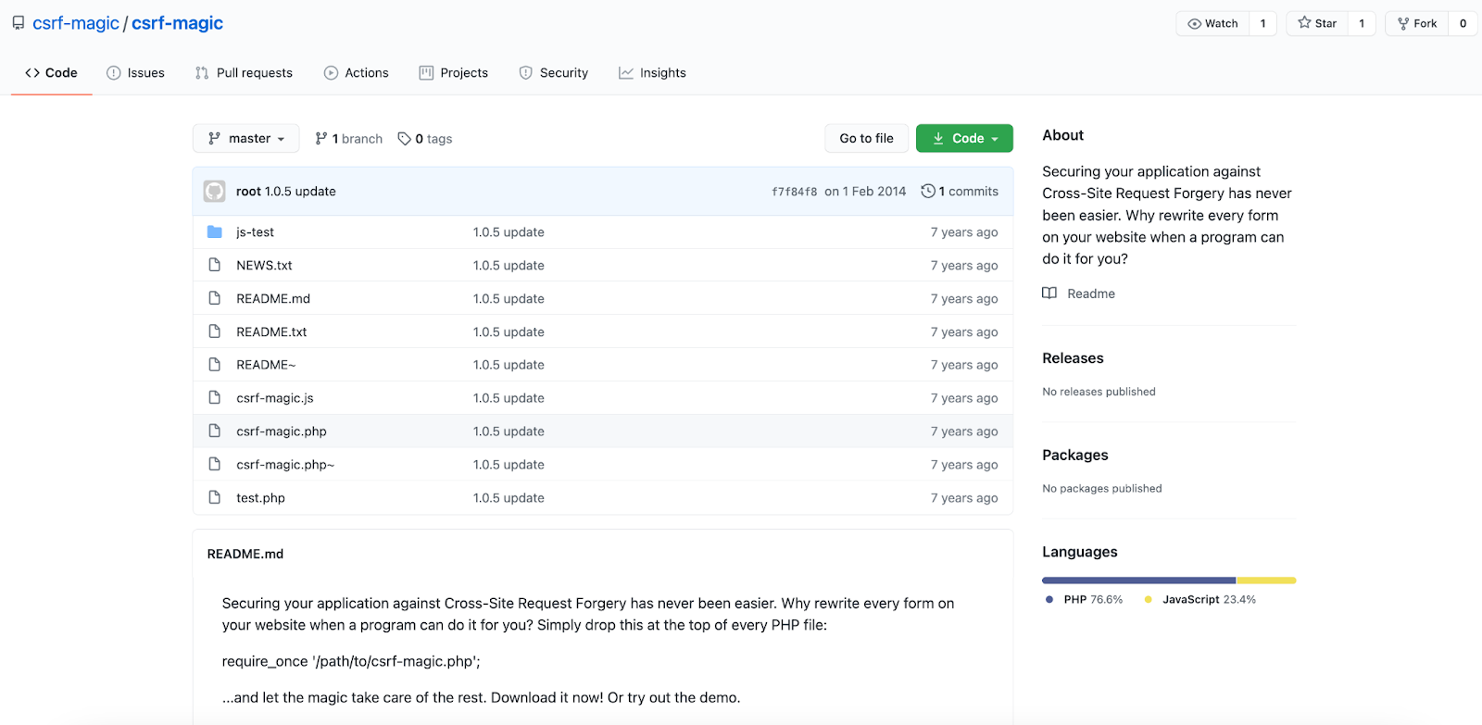Click the root user avatar icon
The width and height of the screenshot is (1482, 725).
coord(215,192)
